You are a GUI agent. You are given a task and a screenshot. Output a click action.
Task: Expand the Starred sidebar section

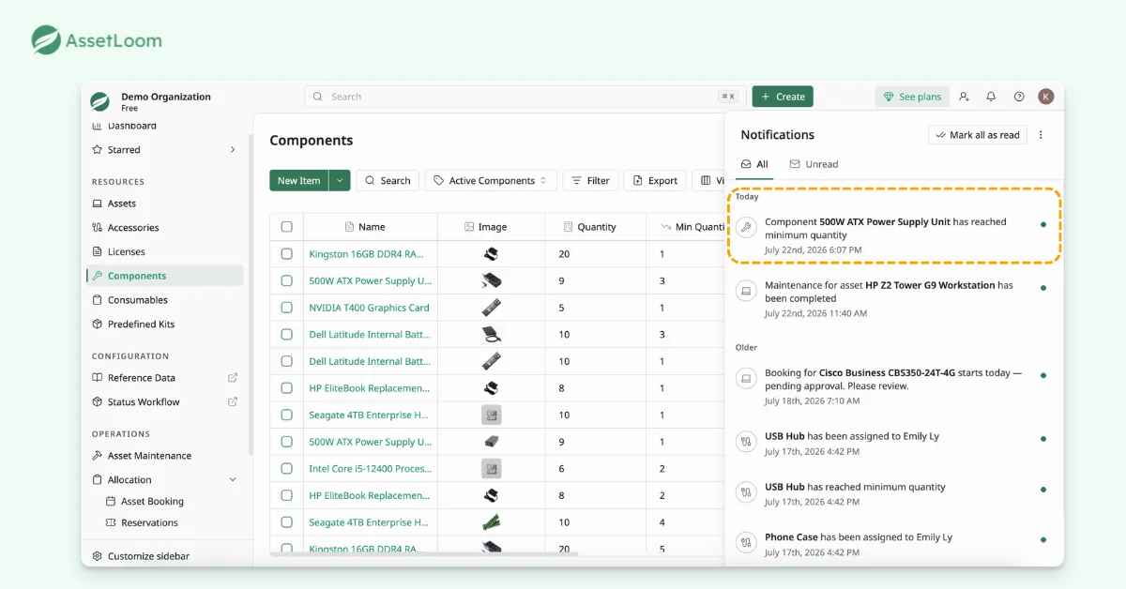(233, 150)
